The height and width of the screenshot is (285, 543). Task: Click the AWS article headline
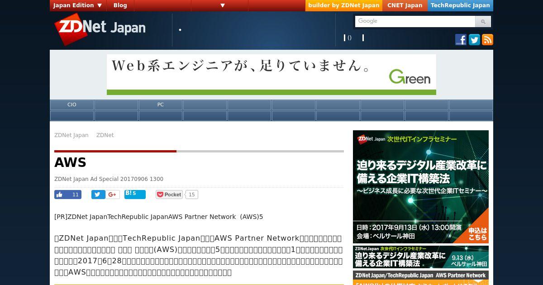point(70,162)
